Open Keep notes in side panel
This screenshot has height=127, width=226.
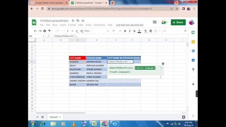click(193, 42)
